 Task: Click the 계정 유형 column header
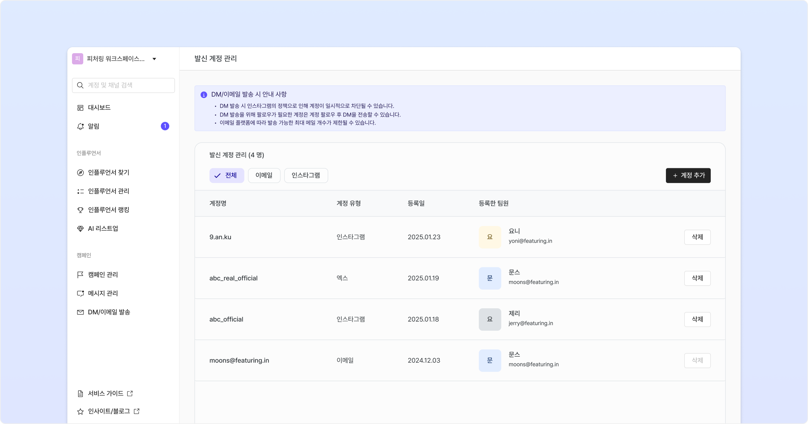(x=349, y=204)
